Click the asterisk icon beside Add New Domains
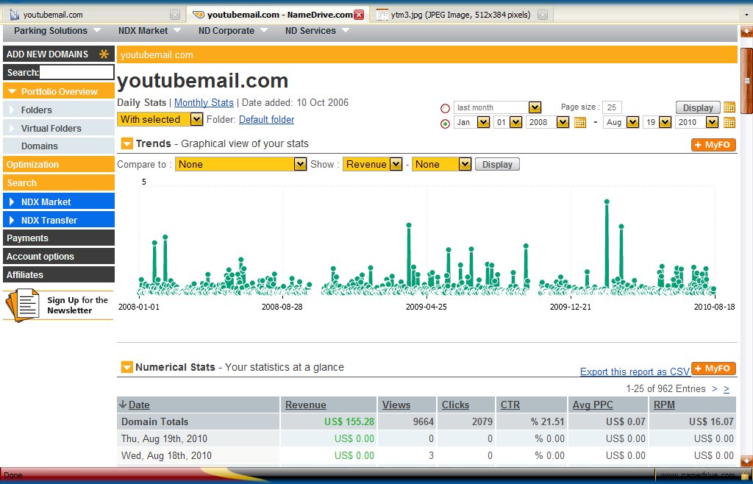Screen dimensions: 753x484 [x=104, y=54]
